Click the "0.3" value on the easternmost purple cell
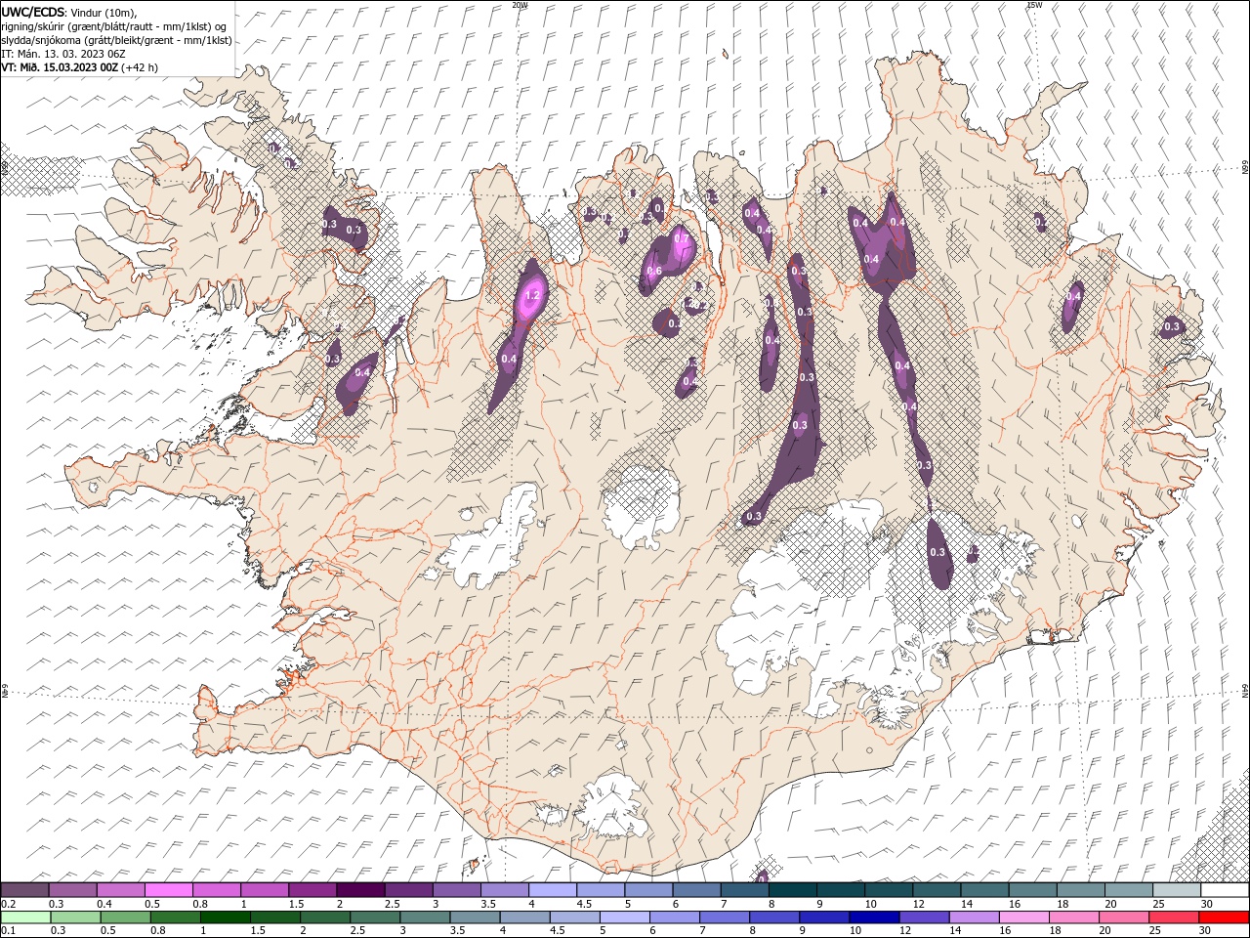This screenshot has height=938, width=1250. click(1172, 326)
